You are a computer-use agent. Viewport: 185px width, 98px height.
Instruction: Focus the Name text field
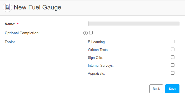point(134,23)
